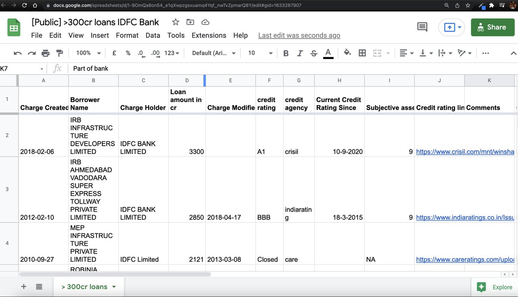Format as currency using £ icon
Image resolution: width=518 pixels, height=297 pixels.
(115, 53)
